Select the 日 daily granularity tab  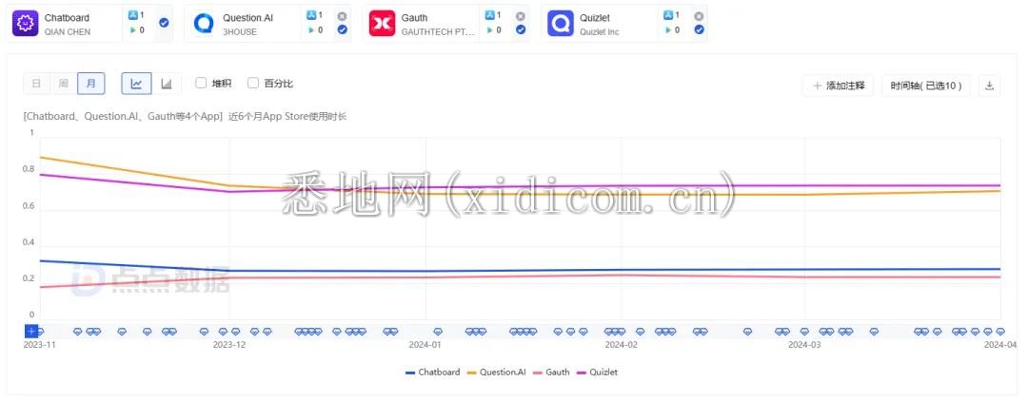click(x=36, y=84)
